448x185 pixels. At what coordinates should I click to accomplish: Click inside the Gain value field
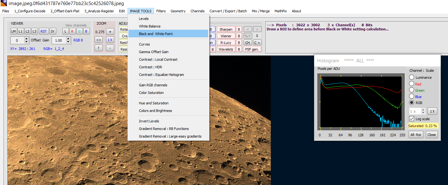(58, 40)
